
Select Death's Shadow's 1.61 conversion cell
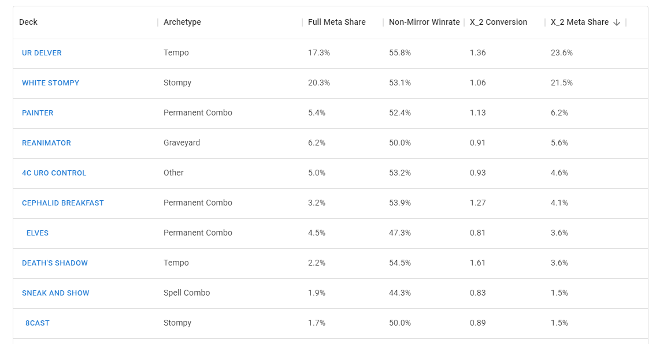click(477, 263)
